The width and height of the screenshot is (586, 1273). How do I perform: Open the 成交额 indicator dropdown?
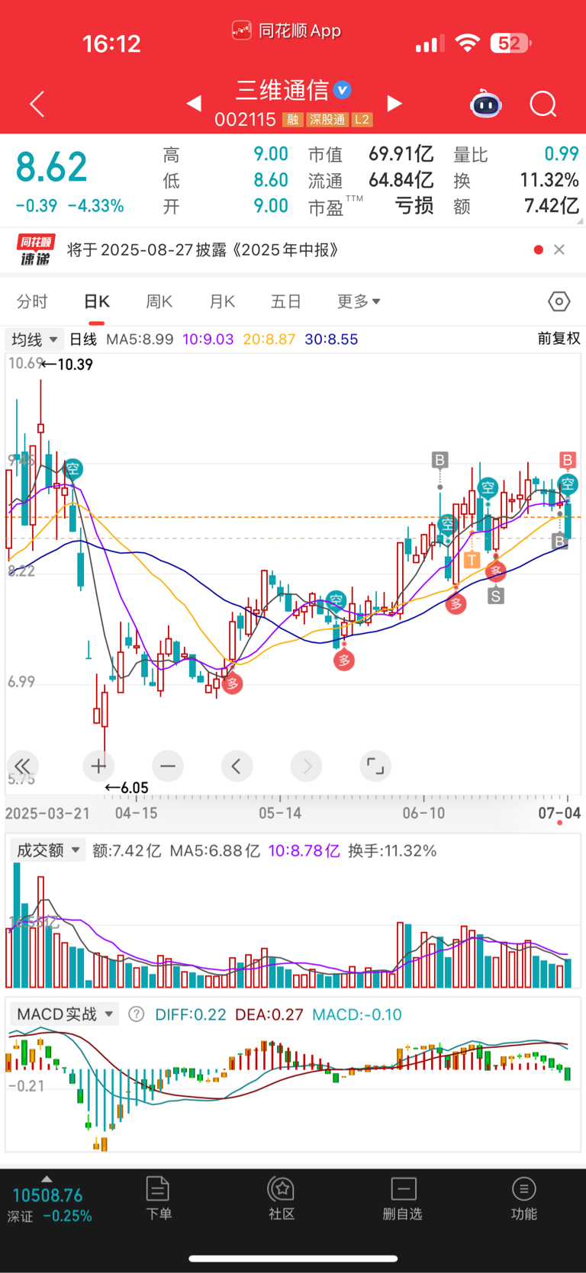click(x=47, y=850)
